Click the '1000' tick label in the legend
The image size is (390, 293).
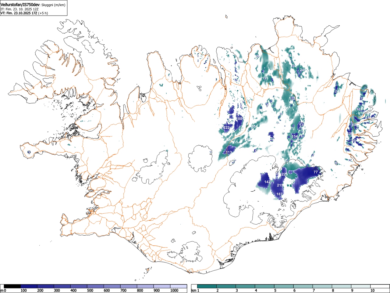174,291
